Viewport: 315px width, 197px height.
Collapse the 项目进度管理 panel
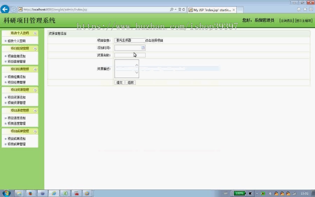pos(35,111)
